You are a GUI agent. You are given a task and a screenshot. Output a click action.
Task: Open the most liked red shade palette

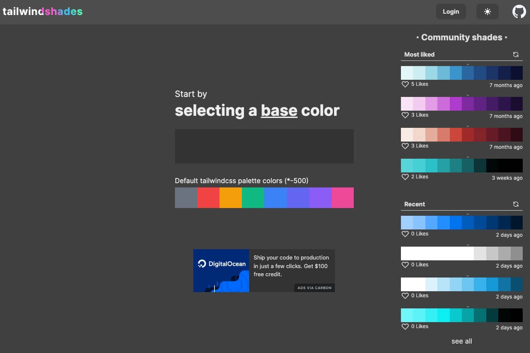tap(462, 135)
